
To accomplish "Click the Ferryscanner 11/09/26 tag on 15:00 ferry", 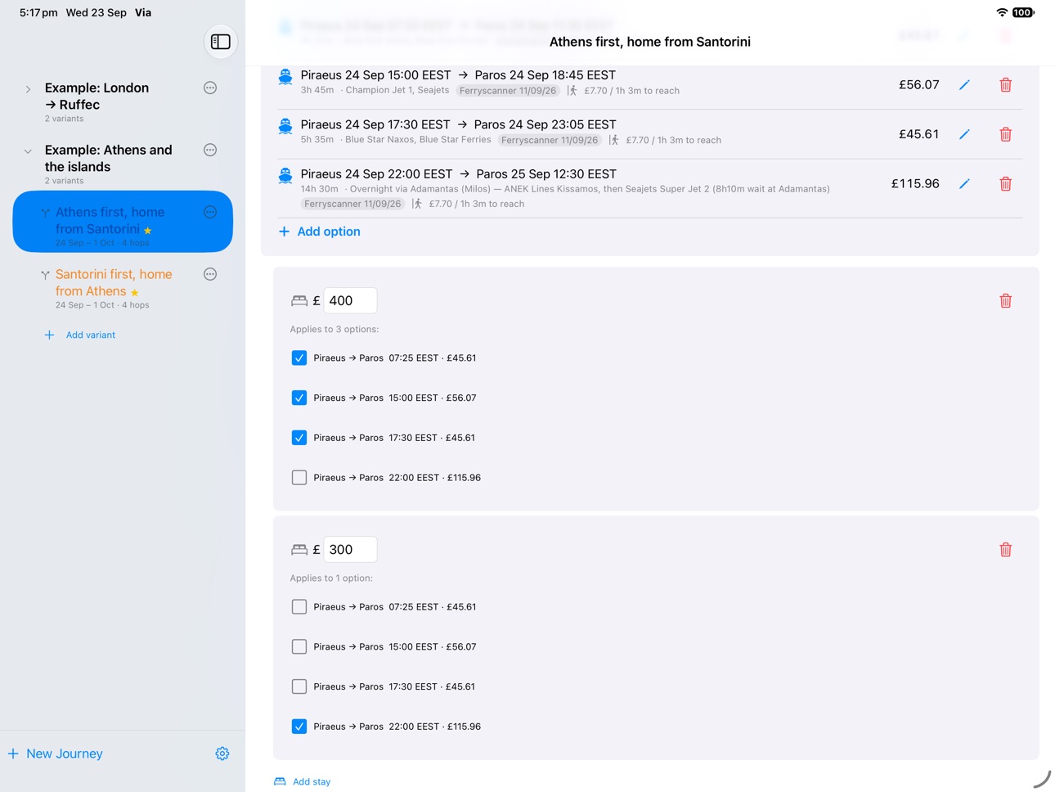I will 508,91.
